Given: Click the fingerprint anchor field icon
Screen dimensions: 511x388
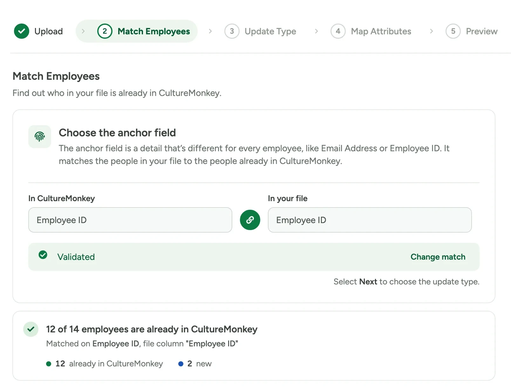Looking at the screenshot, I should click(x=40, y=137).
